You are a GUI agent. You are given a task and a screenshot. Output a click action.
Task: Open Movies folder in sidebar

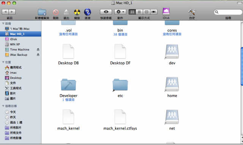tap(21, 93)
